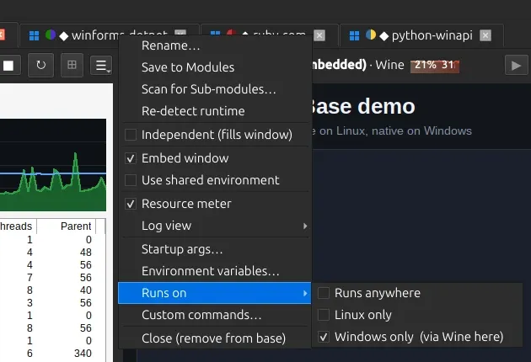Click the Windows logo icon on python-winapi tab
The height and width of the screenshot is (362, 531).
354,35
